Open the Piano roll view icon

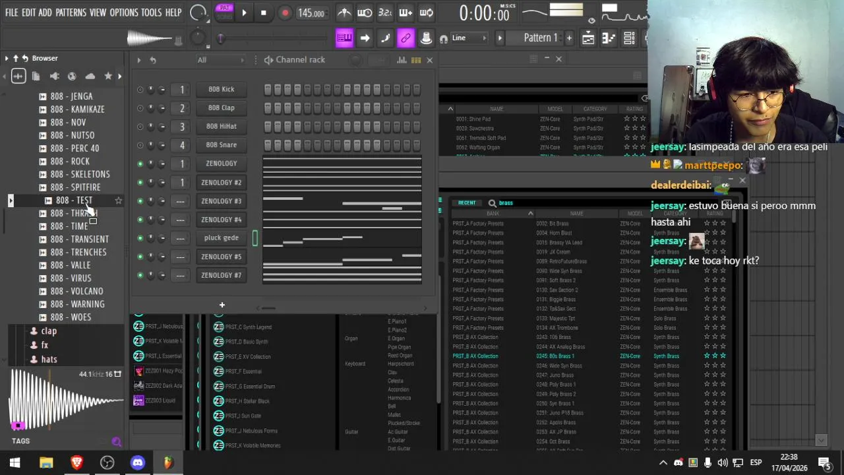[x=609, y=38]
